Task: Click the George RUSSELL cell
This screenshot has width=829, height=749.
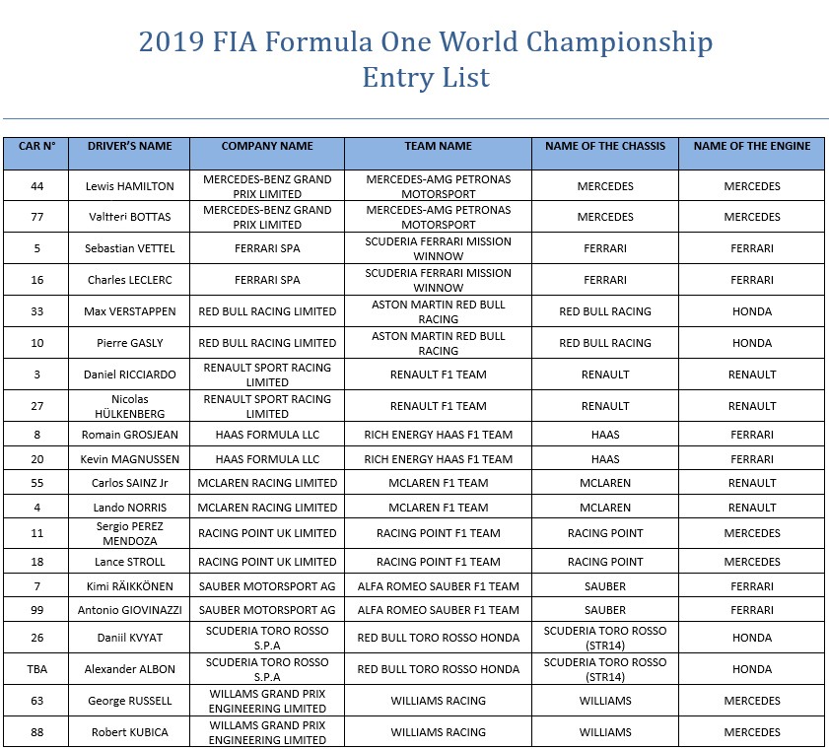Action: point(129,701)
